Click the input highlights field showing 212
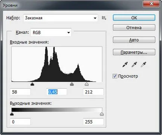The image size is (162, 135). coord(93,92)
